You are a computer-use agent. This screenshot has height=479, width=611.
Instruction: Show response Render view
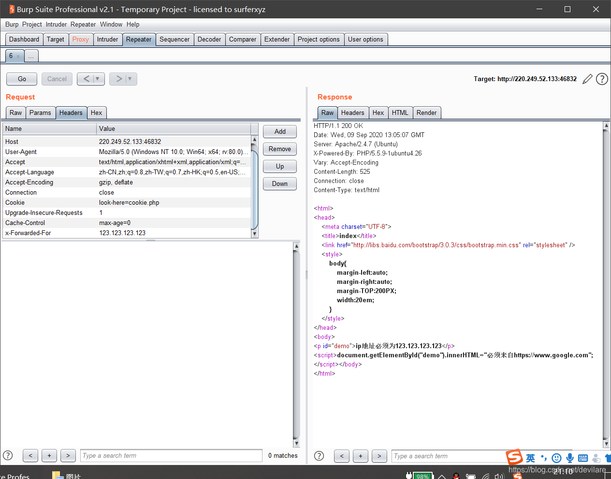426,113
